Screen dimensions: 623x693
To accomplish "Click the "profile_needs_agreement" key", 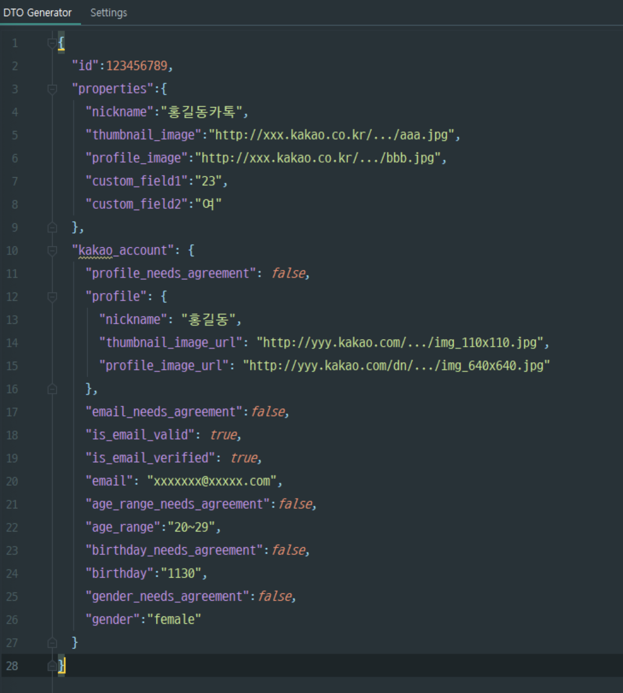I will 171,274.
